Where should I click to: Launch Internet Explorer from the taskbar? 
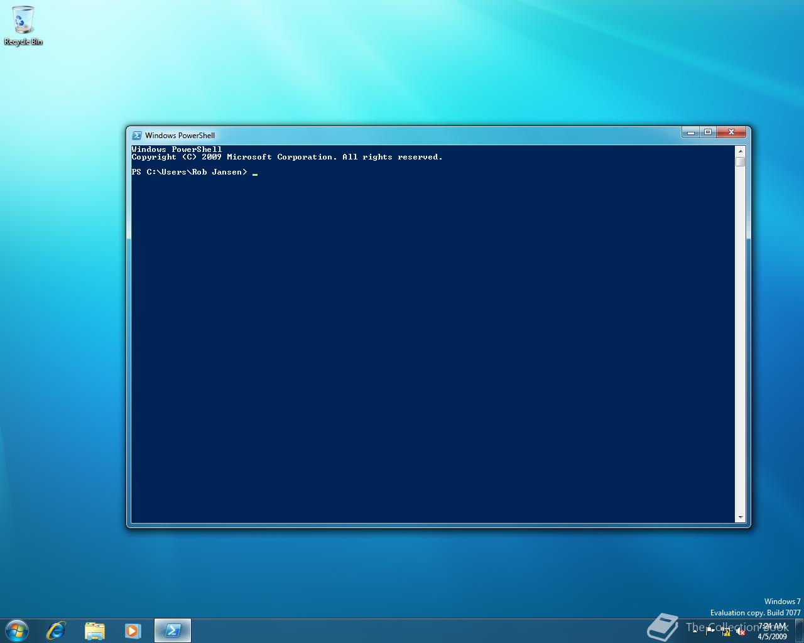pyautogui.click(x=56, y=630)
